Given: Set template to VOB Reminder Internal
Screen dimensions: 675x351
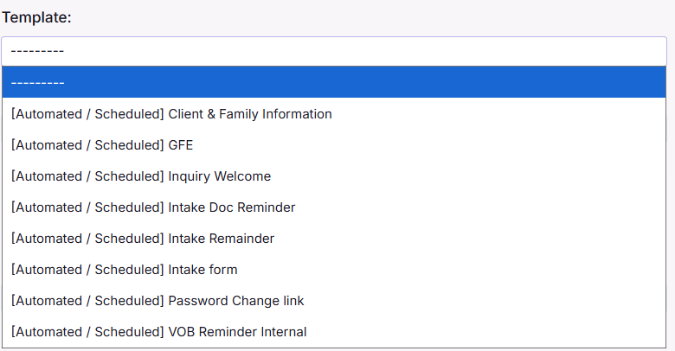Looking at the screenshot, I should 159,332.
